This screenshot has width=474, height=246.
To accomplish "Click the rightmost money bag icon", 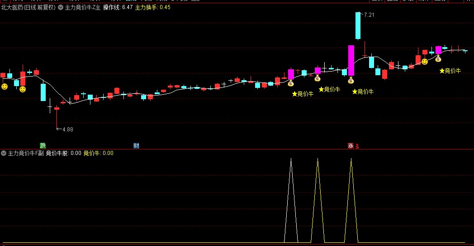I will (438, 58).
